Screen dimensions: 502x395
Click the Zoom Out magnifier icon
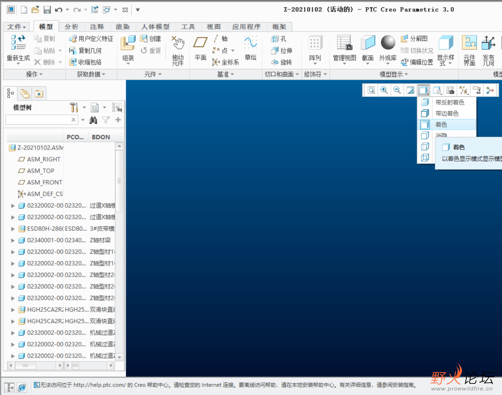click(397, 90)
